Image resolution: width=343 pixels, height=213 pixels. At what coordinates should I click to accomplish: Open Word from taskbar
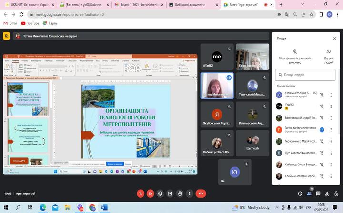104,207
